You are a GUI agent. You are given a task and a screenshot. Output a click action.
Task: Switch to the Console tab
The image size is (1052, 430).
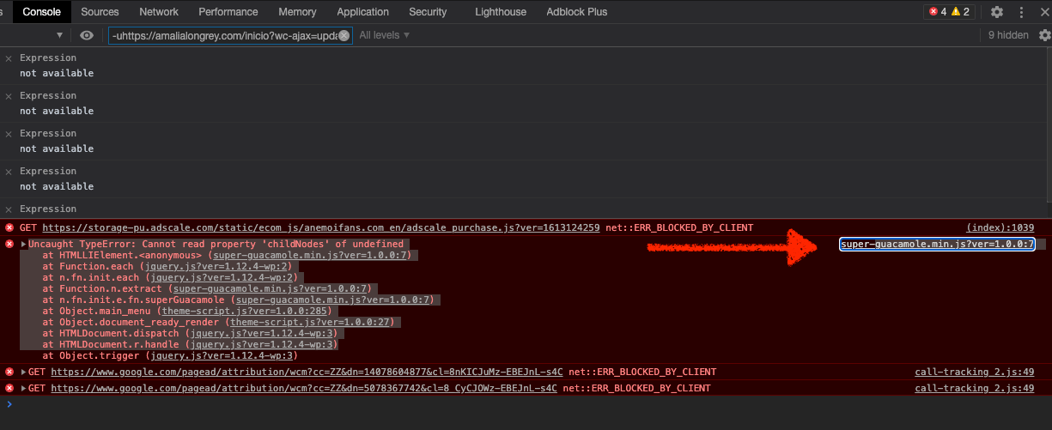(x=41, y=12)
